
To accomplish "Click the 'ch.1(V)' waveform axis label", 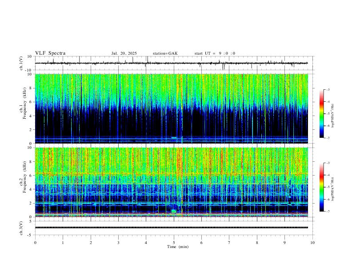I will coord(21,63).
